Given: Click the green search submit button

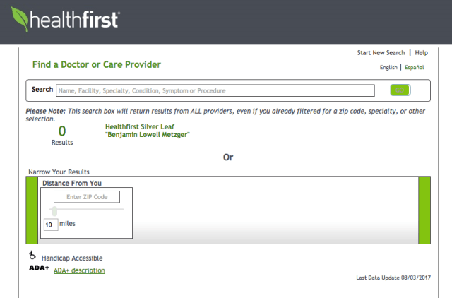Looking at the screenshot, I should click(x=400, y=90).
